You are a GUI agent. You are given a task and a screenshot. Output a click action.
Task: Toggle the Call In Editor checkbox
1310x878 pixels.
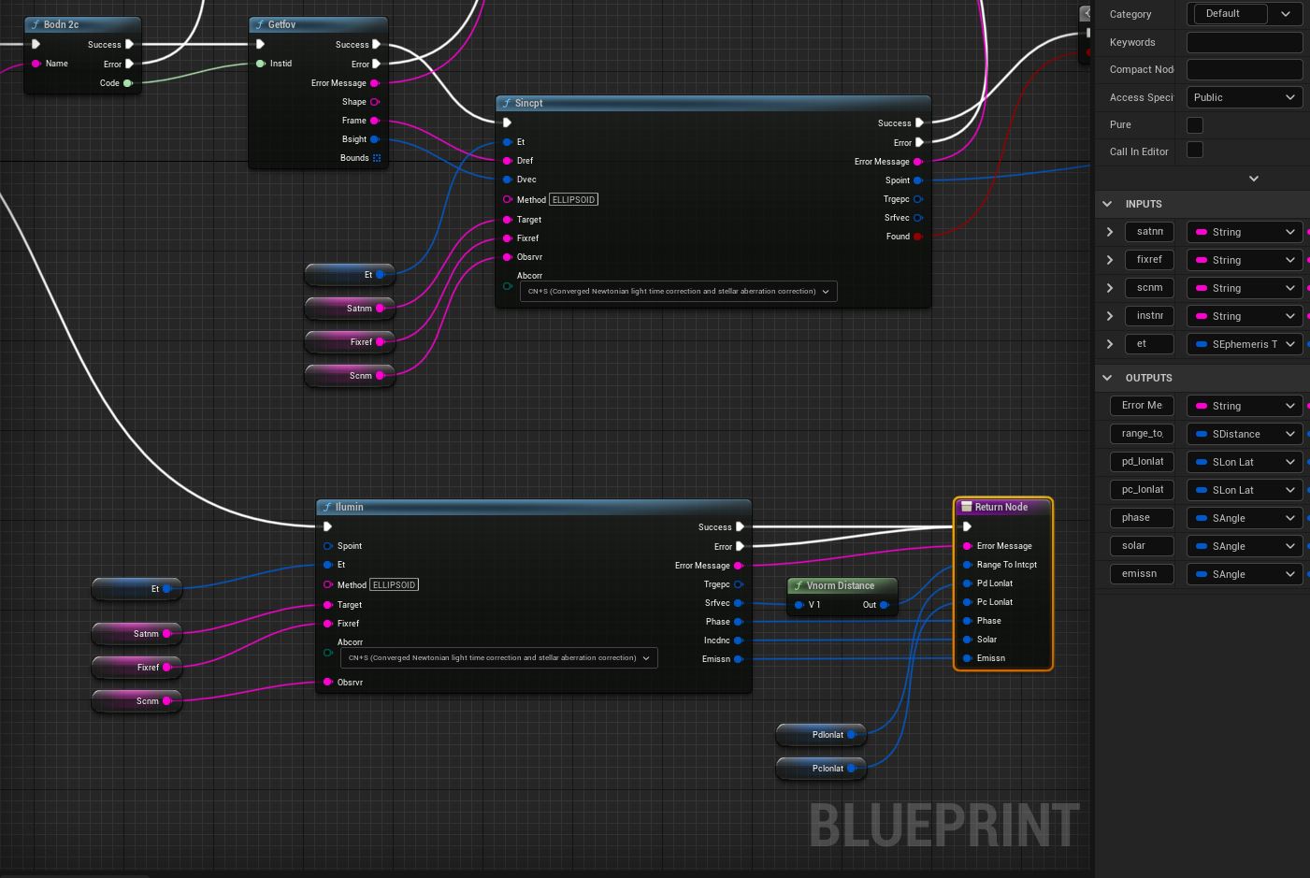pyautogui.click(x=1194, y=151)
